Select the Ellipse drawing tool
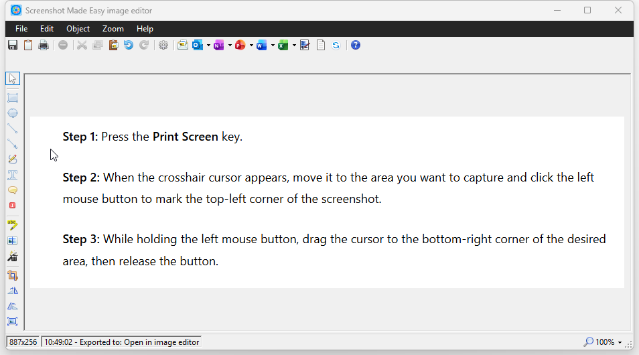Image resolution: width=639 pixels, height=355 pixels. pos(12,113)
